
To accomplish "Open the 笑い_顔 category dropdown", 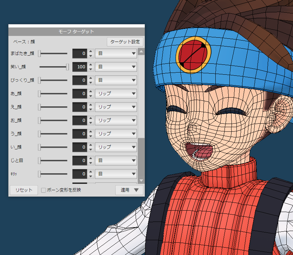I will click(116, 67).
